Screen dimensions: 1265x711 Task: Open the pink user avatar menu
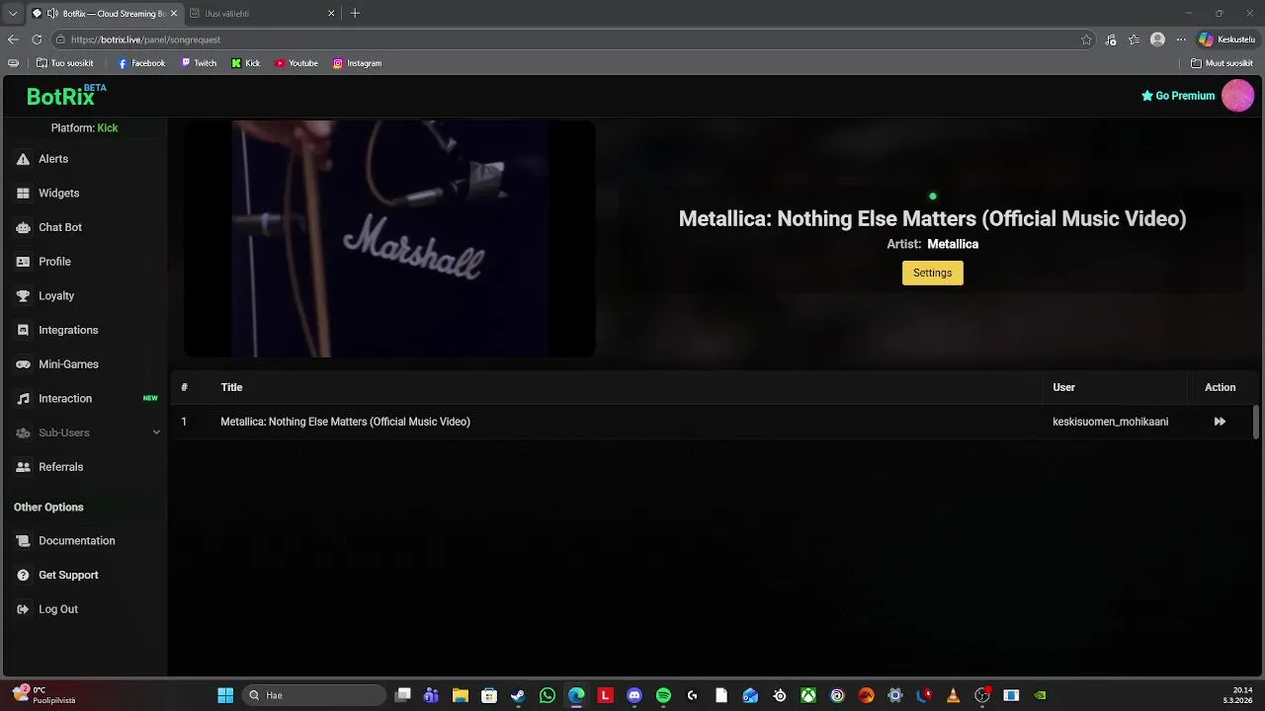pos(1237,96)
